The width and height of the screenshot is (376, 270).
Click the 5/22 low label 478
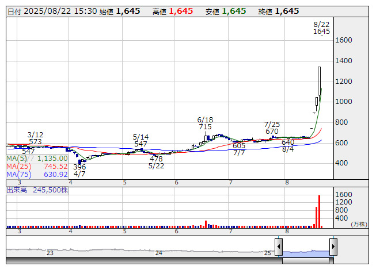coord(156,159)
